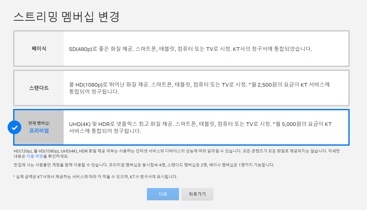Select the 베이식 membership plan
This screenshot has width=367, height=210.
181,49
